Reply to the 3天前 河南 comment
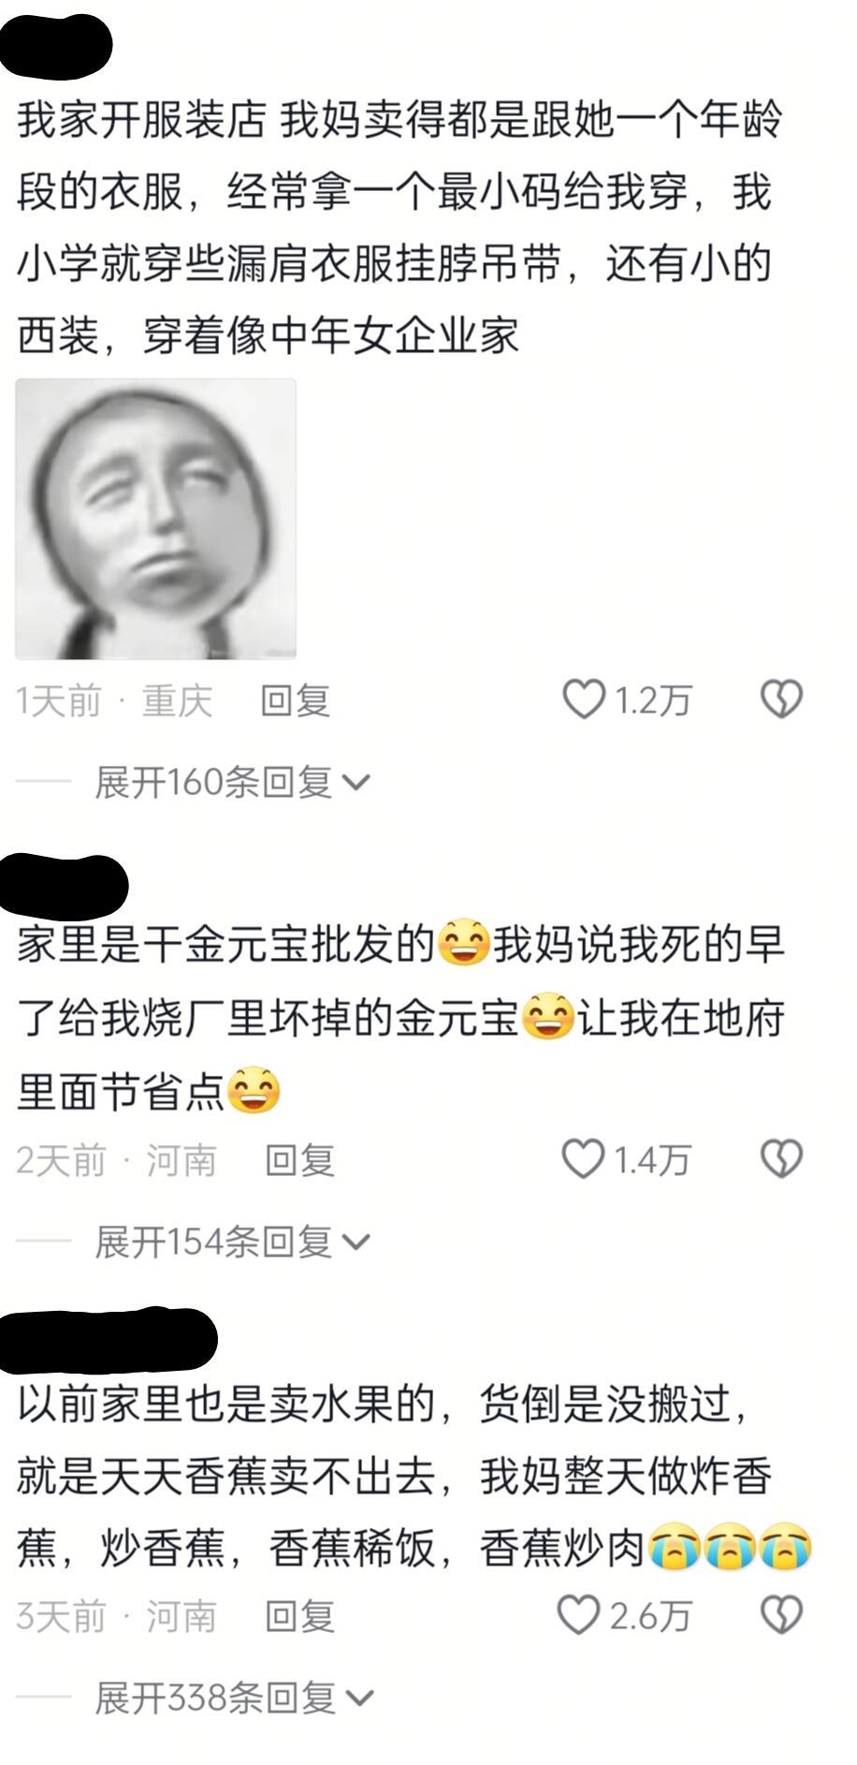 [299, 1617]
